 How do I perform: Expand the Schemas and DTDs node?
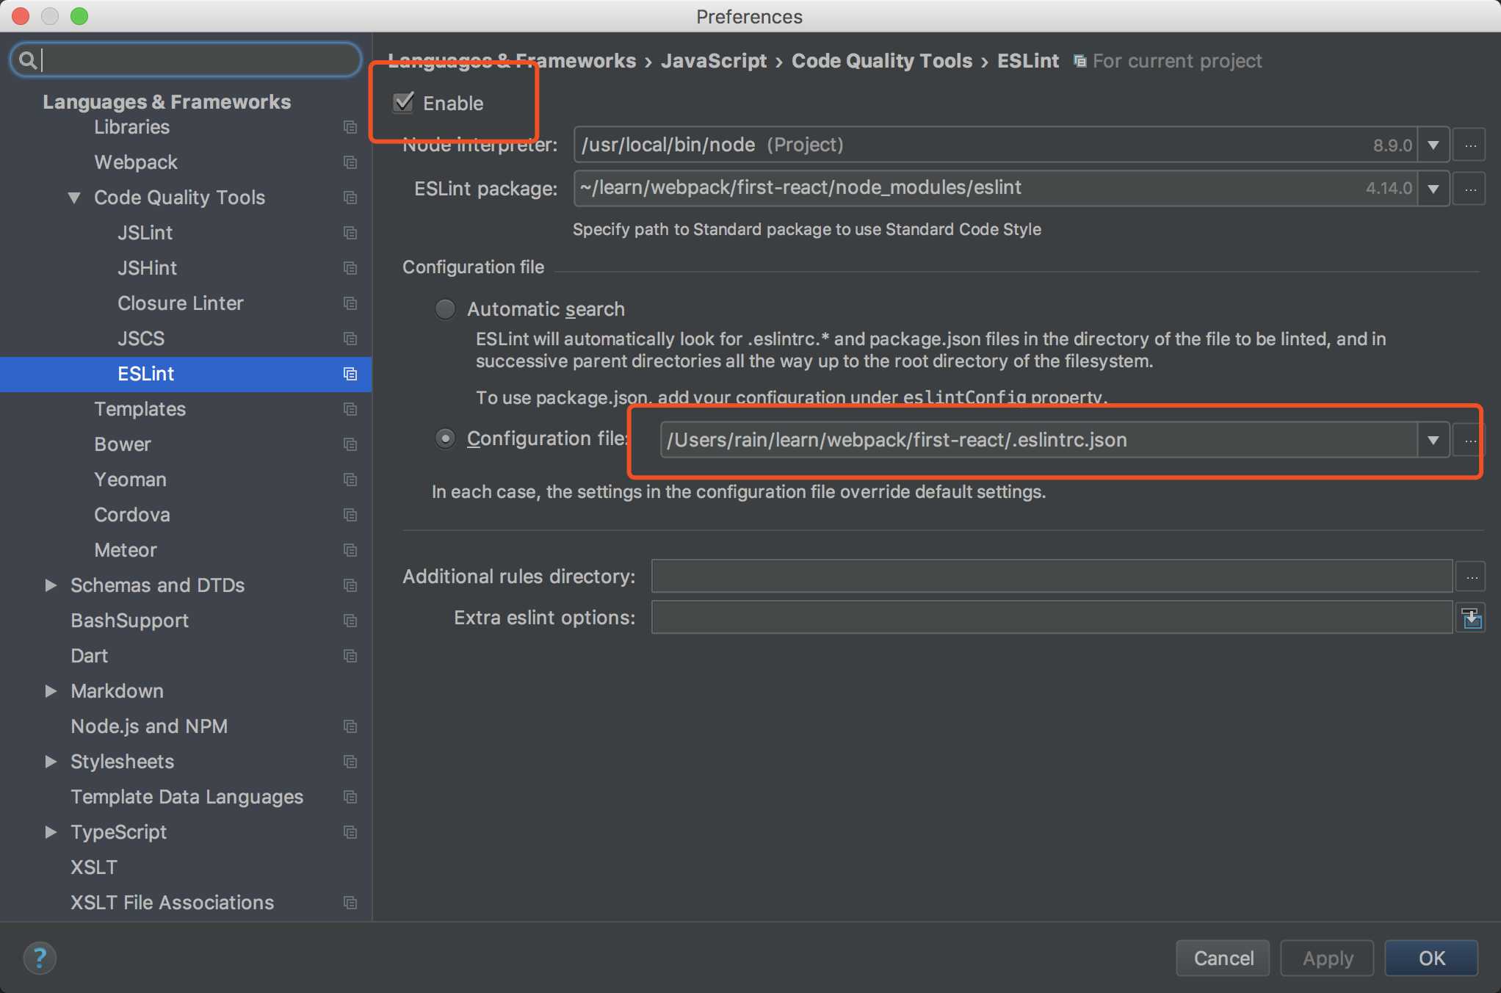pyautogui.click(x=51, y=585)
